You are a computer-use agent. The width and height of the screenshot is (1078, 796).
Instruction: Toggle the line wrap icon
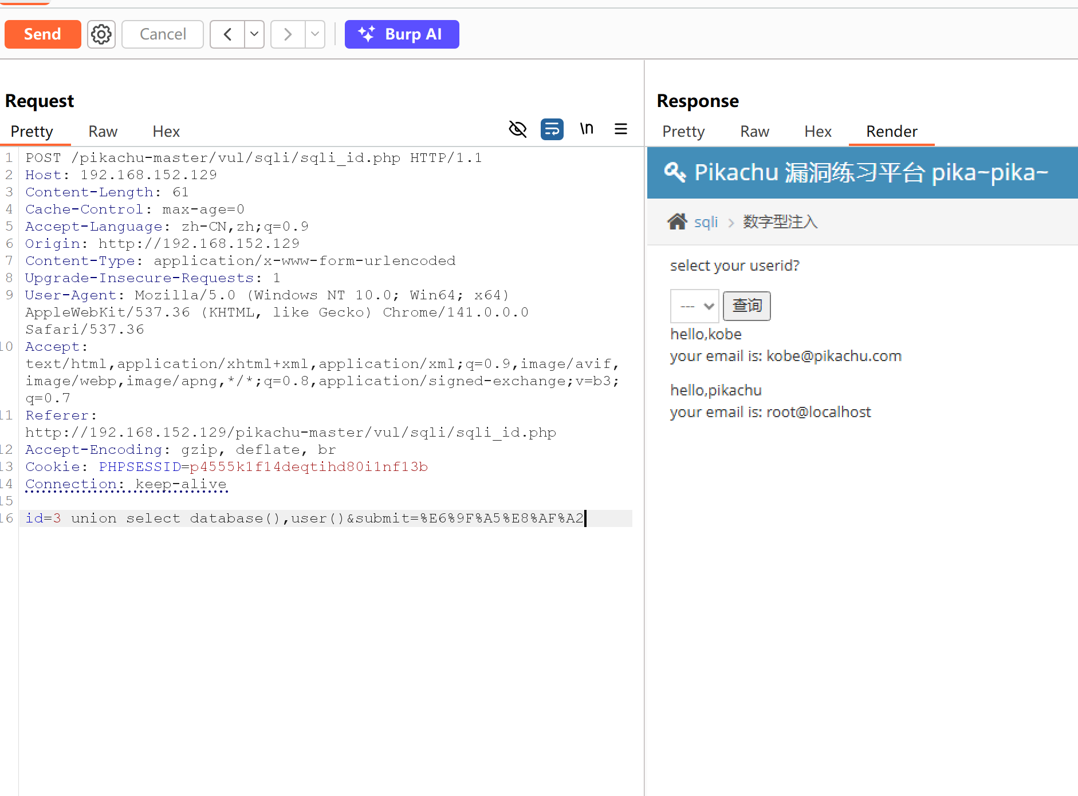[x=552, y=129]
